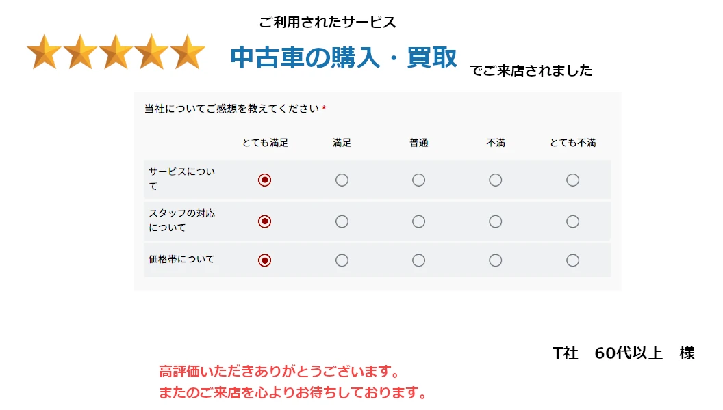Click the fourth gold star
This screenshot has width=723, height=410.
[x=152, y=53]
